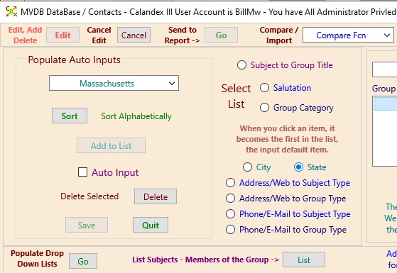Click the red Edit button
Screen dimensions: 397x273
click(62, 35)
